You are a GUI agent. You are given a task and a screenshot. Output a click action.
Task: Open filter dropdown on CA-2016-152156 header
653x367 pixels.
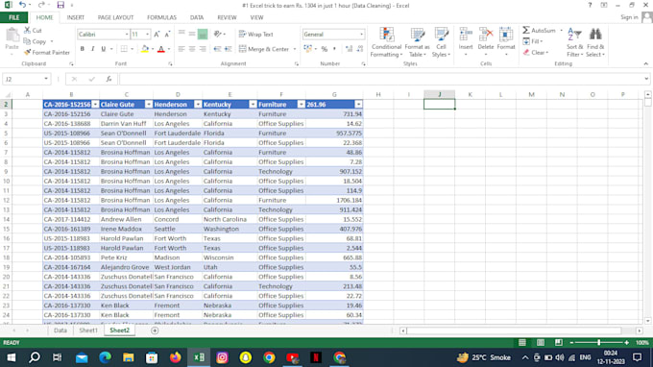coord(95,104)
